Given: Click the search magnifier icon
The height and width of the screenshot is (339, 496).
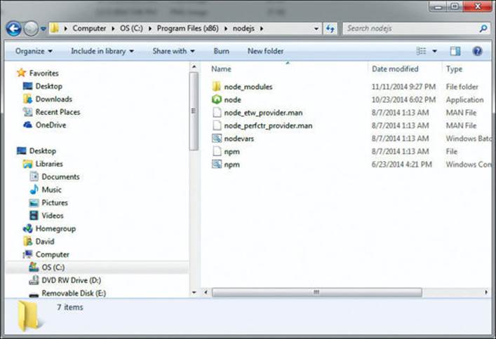Looking at the screenshot, I should click(483, 29).
